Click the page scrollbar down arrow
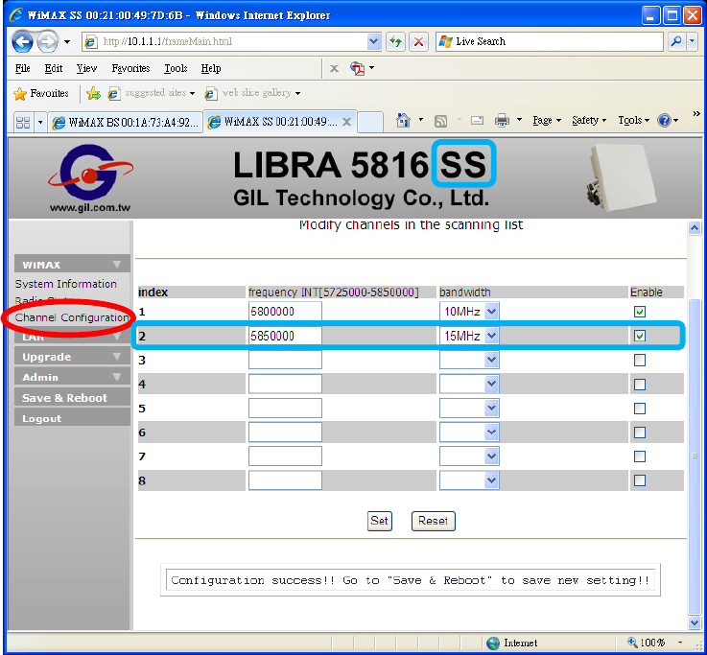Image resolution: width=707 pixels, height=655 pixels. pyautogui.click(x=694, y=622)
